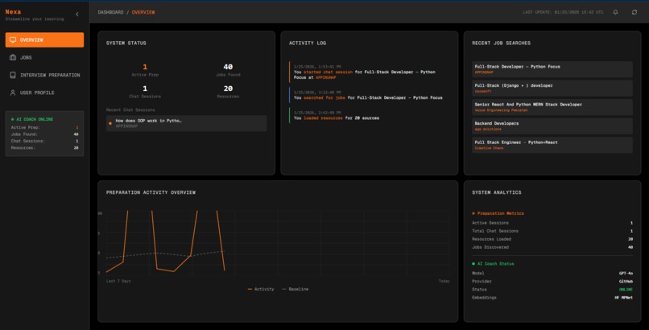Click the green ONLINE status value
This screenshot has width=649, height=330.
[626, 290]
